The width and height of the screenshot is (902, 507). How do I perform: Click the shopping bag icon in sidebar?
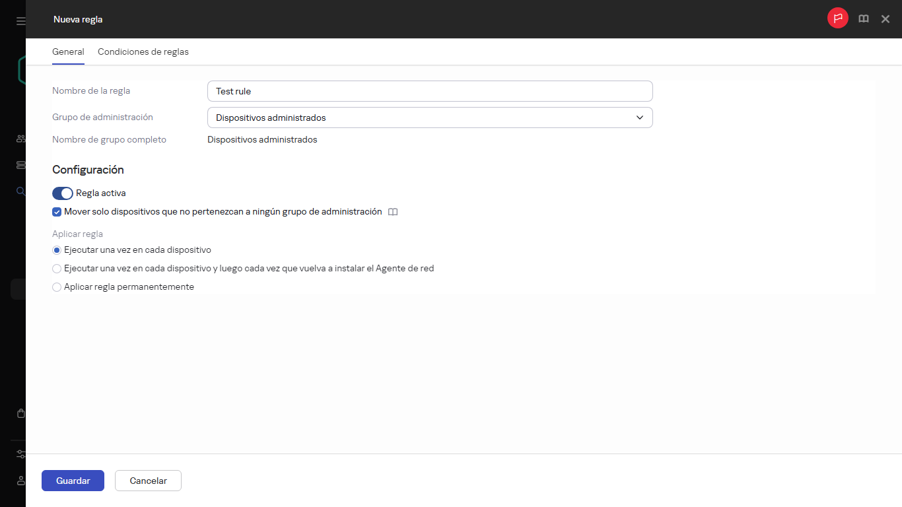[x=21, y=414]
